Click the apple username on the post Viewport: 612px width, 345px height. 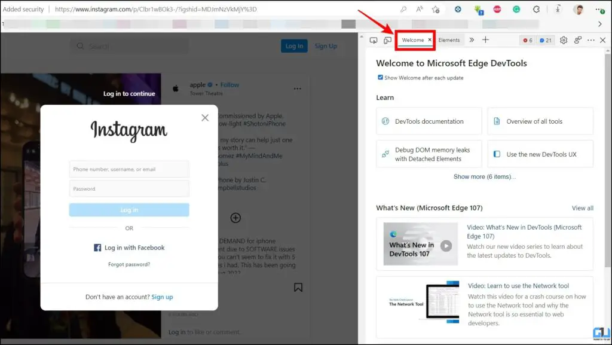197,85
